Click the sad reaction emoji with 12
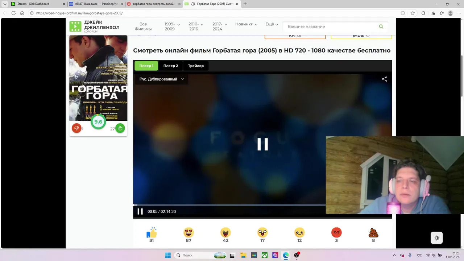Screen dimensions: 464x261 299,232
